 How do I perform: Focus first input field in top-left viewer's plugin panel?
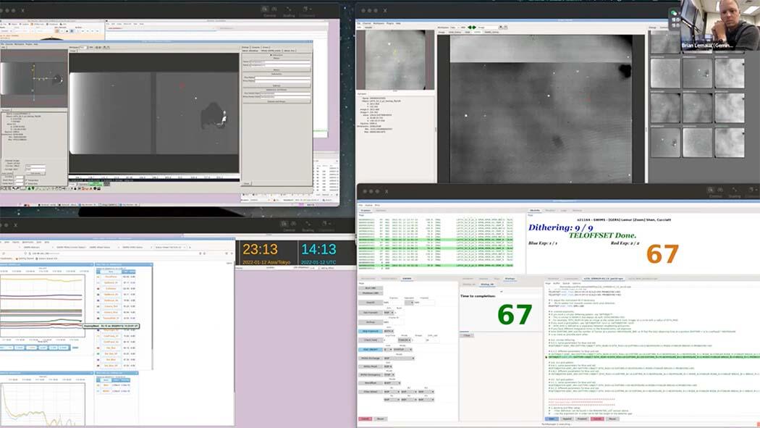(x=280, y=62)
